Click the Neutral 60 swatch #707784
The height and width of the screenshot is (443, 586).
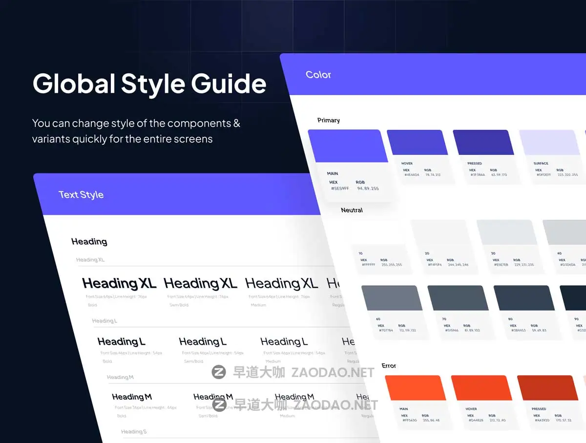point(392,298)
